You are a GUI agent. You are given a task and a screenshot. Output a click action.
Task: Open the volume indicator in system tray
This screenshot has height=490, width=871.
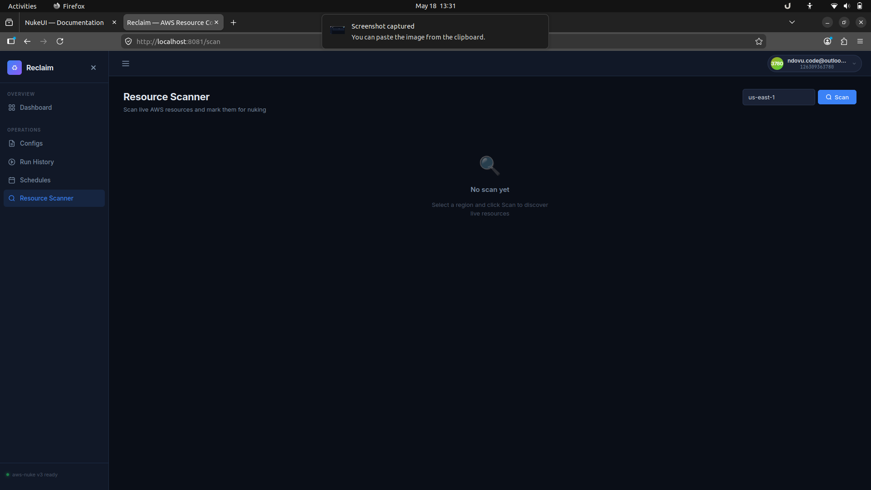(x=847, y=6)
